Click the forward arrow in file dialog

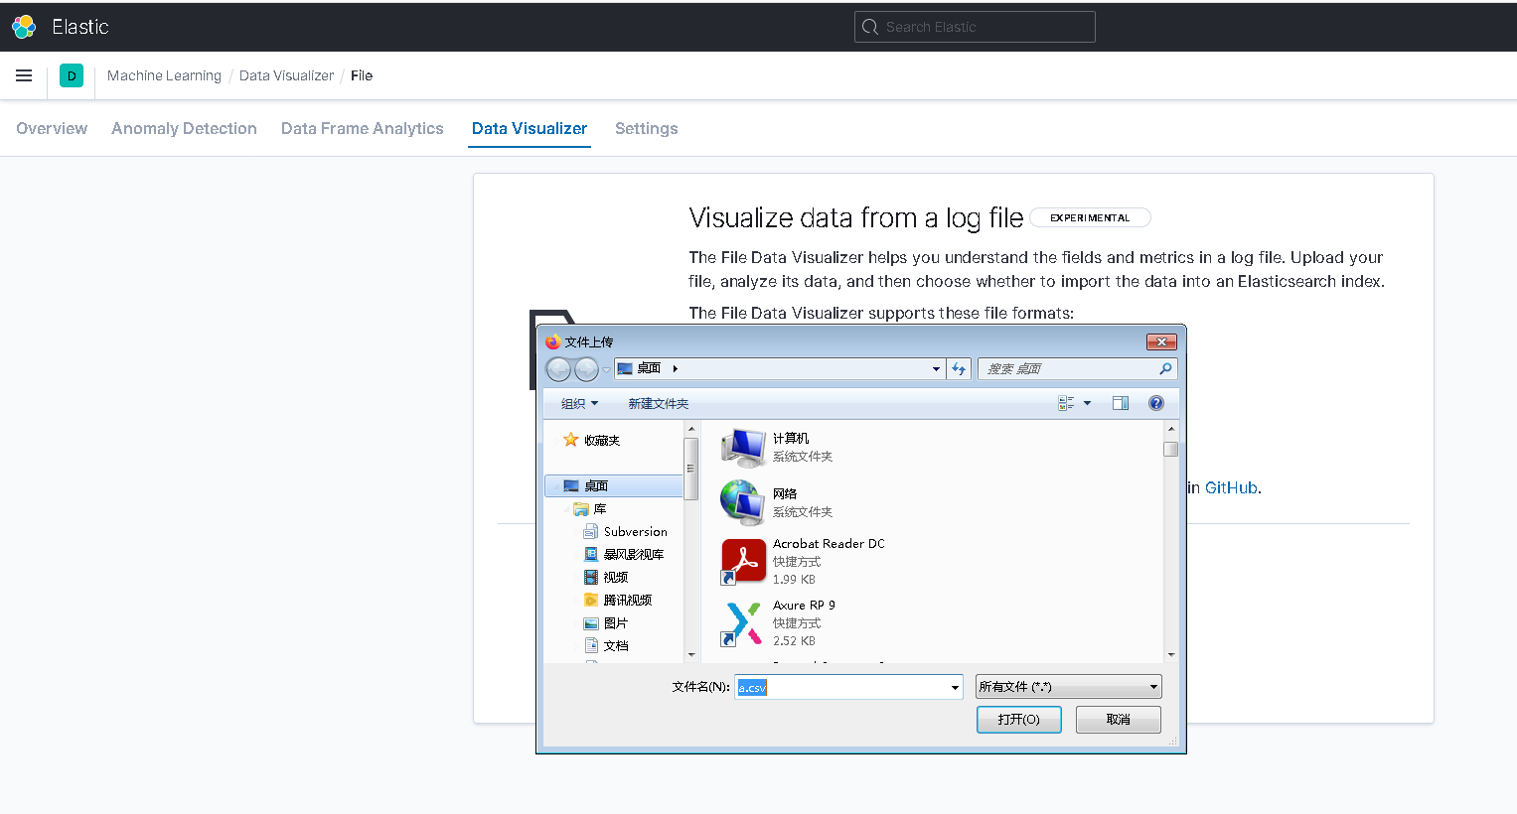tap(587, 369)
